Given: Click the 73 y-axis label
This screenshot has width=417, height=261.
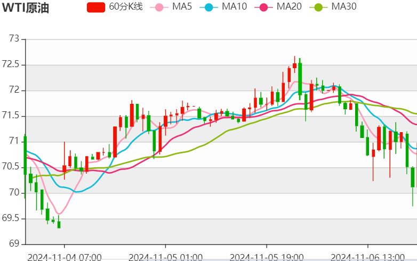Looking at the screenshot, I should click(x=14, y=39).
